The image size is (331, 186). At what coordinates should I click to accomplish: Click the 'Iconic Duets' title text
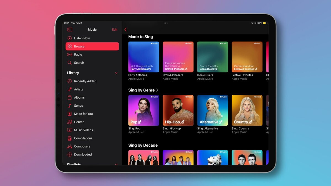coord(205,75)
